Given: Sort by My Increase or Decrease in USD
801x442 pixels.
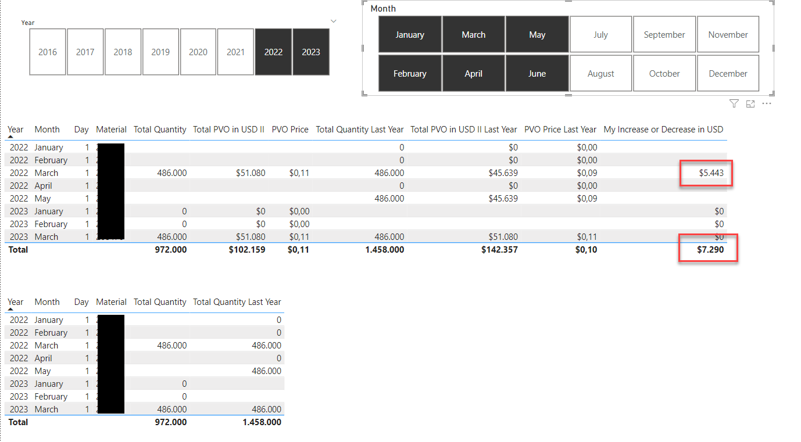Looking at the screenshot, I should pyautogui.click(x=664, y=130).
